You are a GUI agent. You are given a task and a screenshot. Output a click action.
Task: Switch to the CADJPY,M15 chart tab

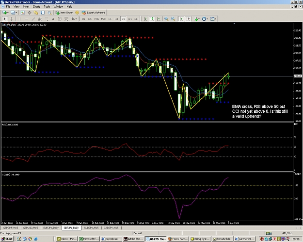point(111,228)
